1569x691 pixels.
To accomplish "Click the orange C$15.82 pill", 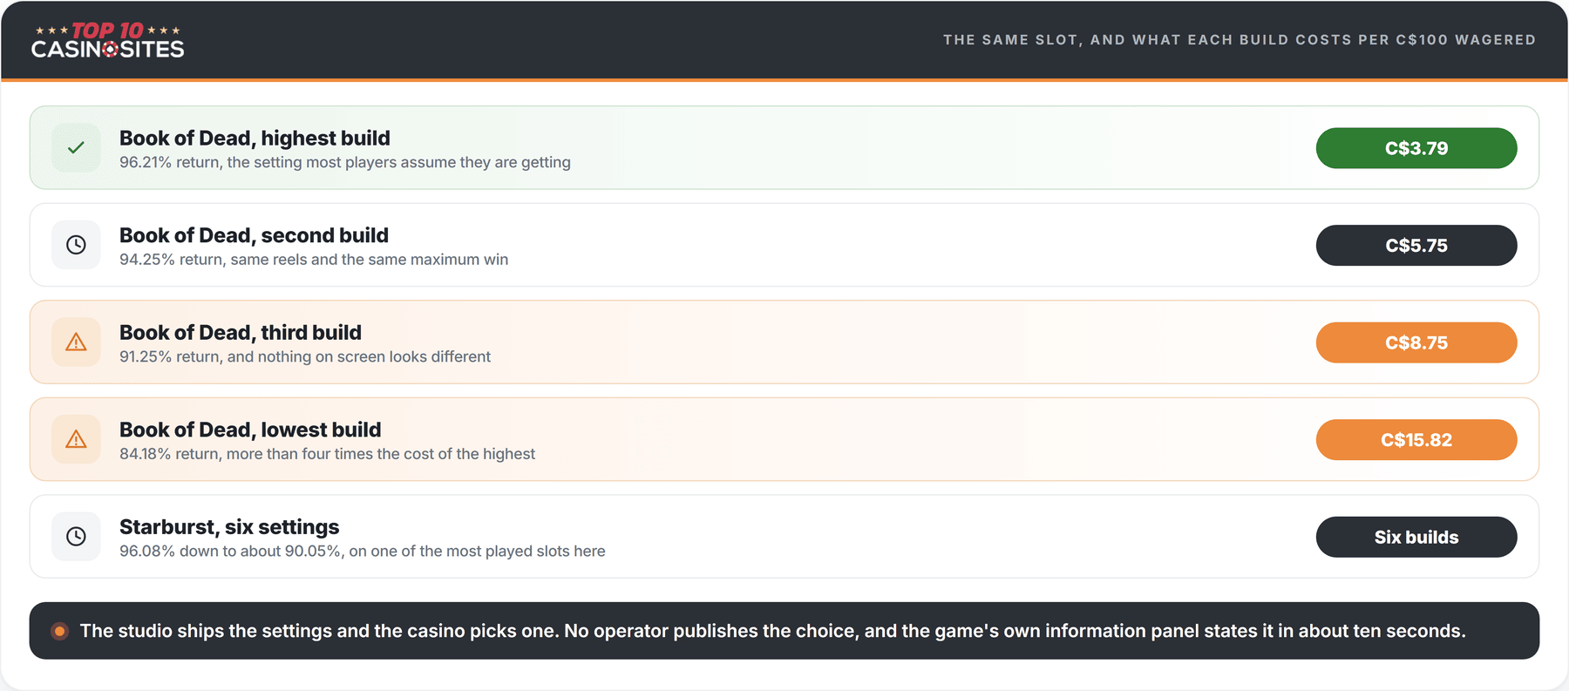I will point(1416,440).
